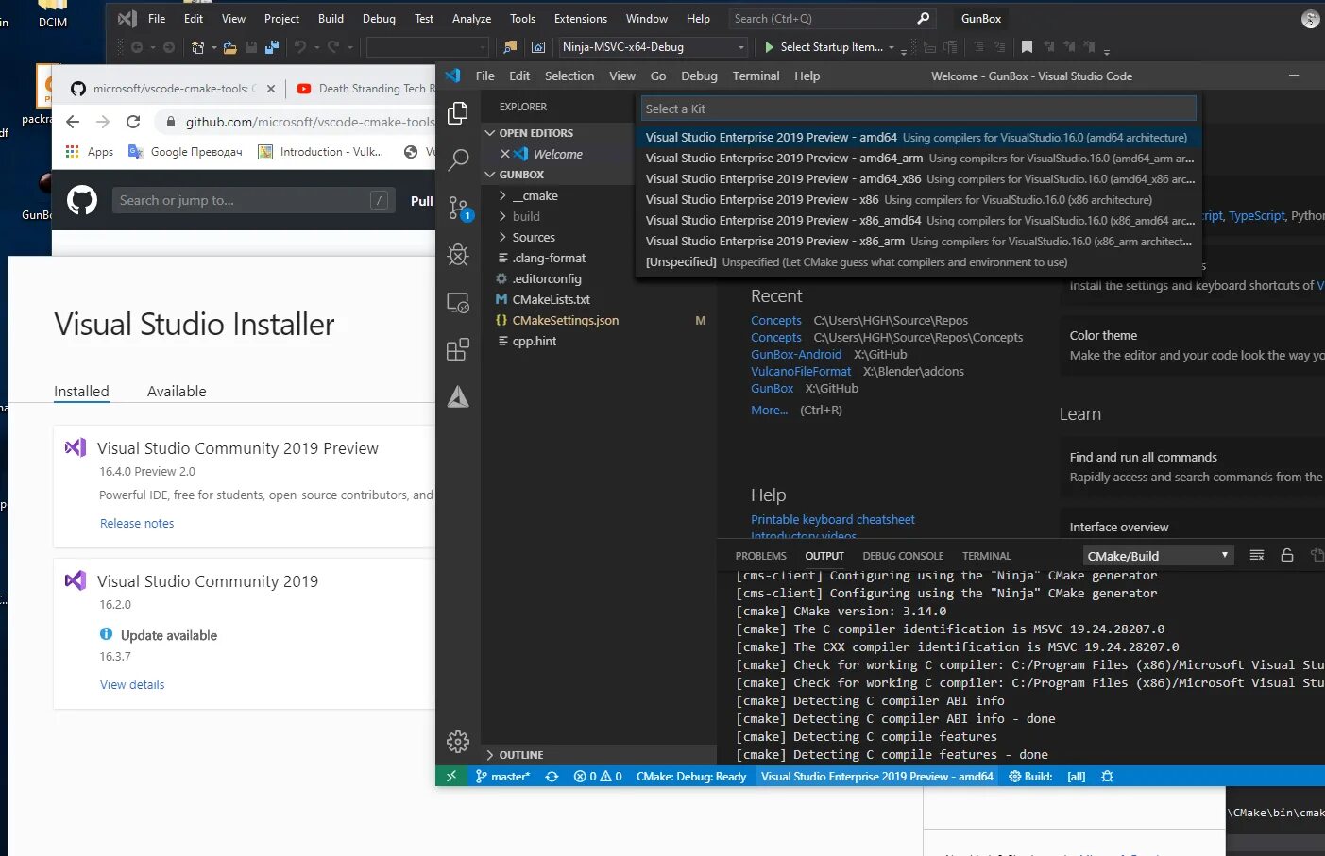
Task: Open recent project GunBox-Android
Action: click(x=796, y=355)
